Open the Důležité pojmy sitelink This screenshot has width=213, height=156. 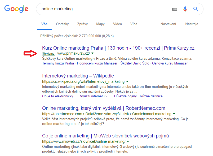pyautogui.click(x=125, y=96)
